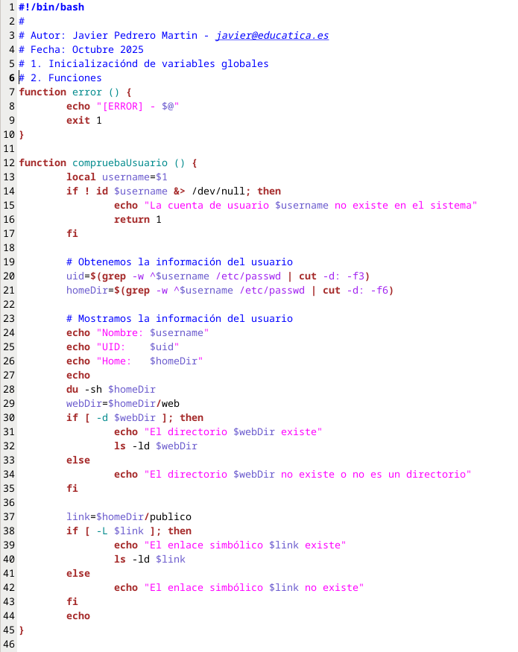Click line number 12 in the gutter
518x652 pixels.
coord(9,162)
